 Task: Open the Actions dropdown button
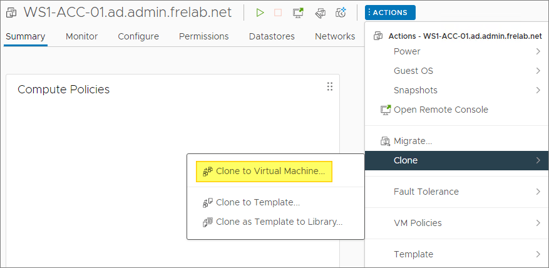pyautogui.click(x=390, y=13)
